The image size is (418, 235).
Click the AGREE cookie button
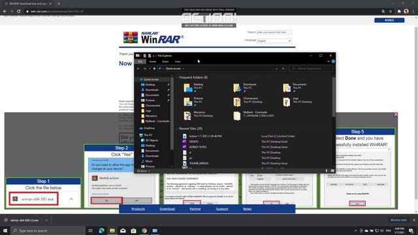click(389, 20)
